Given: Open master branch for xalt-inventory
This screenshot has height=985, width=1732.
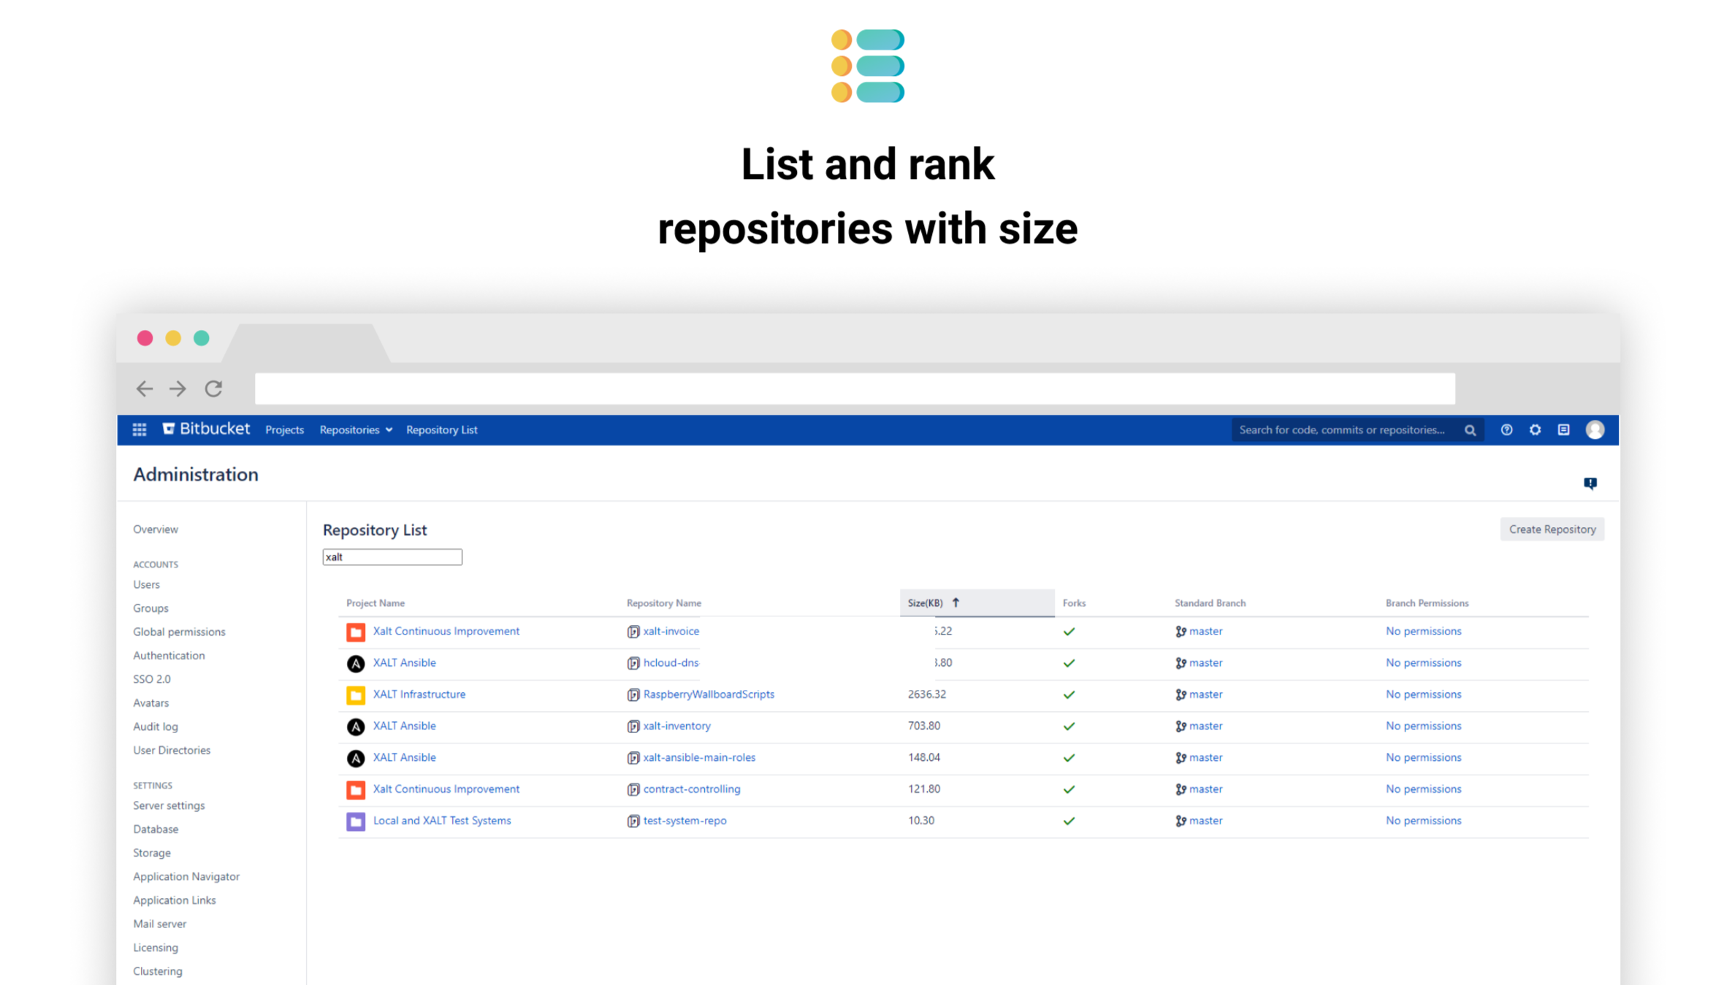Looking at the screenshot, I should (1205, 726).
